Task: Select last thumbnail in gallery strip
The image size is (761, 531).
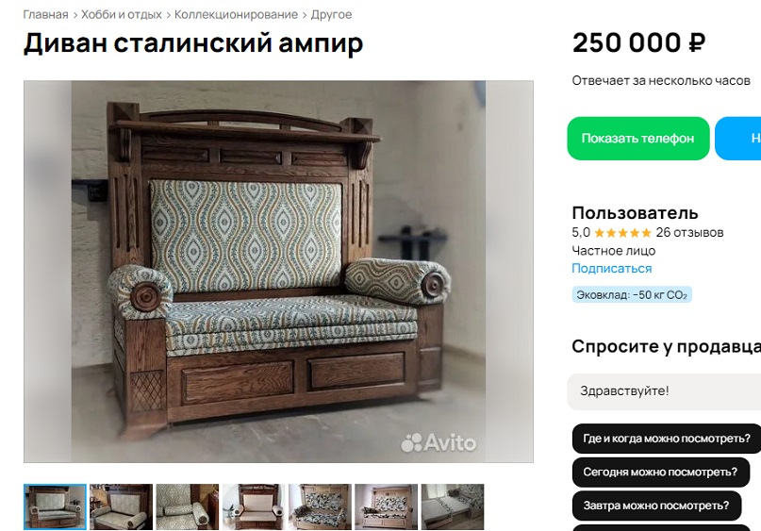Action: (x=453, y=506)
